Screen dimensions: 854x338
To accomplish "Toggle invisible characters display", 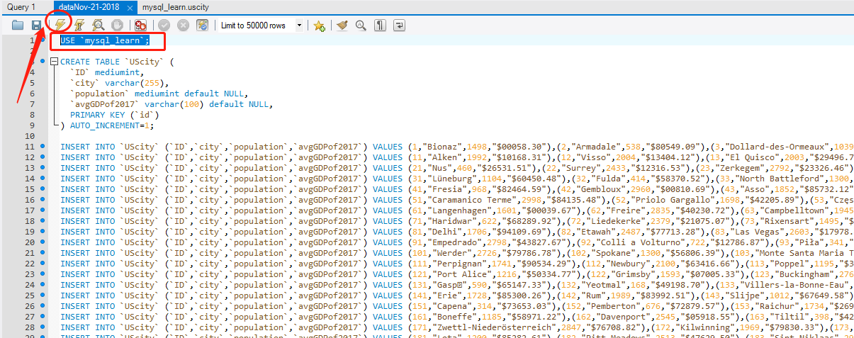I will (381, 26).
